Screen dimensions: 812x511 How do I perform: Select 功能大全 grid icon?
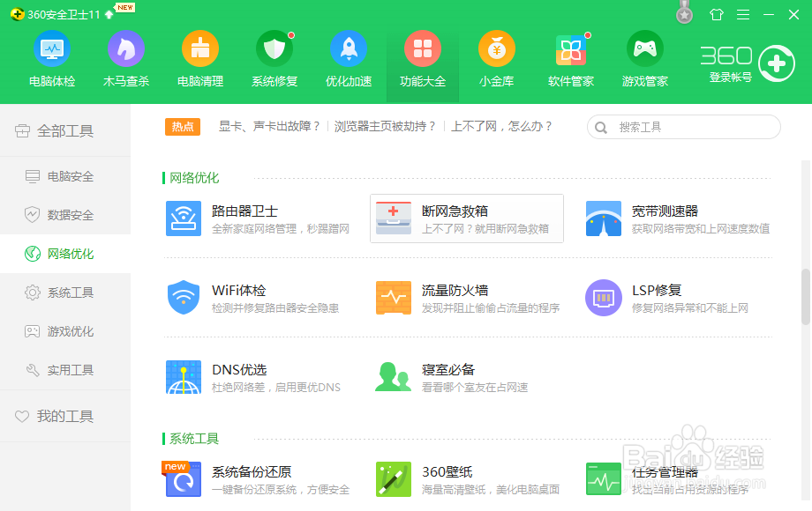[x=423, y=48]
